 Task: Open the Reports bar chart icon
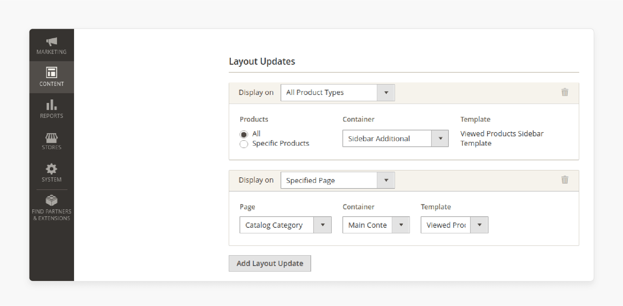point(51,105)
